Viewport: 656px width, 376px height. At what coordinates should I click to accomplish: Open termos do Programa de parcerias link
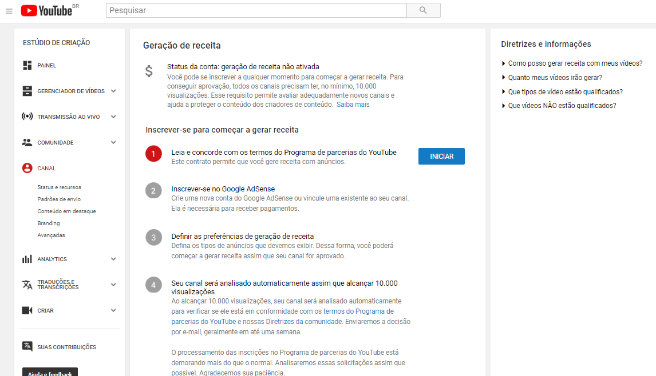click(x=282, y=316)
